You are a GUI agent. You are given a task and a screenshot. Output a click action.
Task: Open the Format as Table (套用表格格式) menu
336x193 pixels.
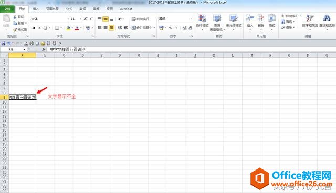[217, 22]
